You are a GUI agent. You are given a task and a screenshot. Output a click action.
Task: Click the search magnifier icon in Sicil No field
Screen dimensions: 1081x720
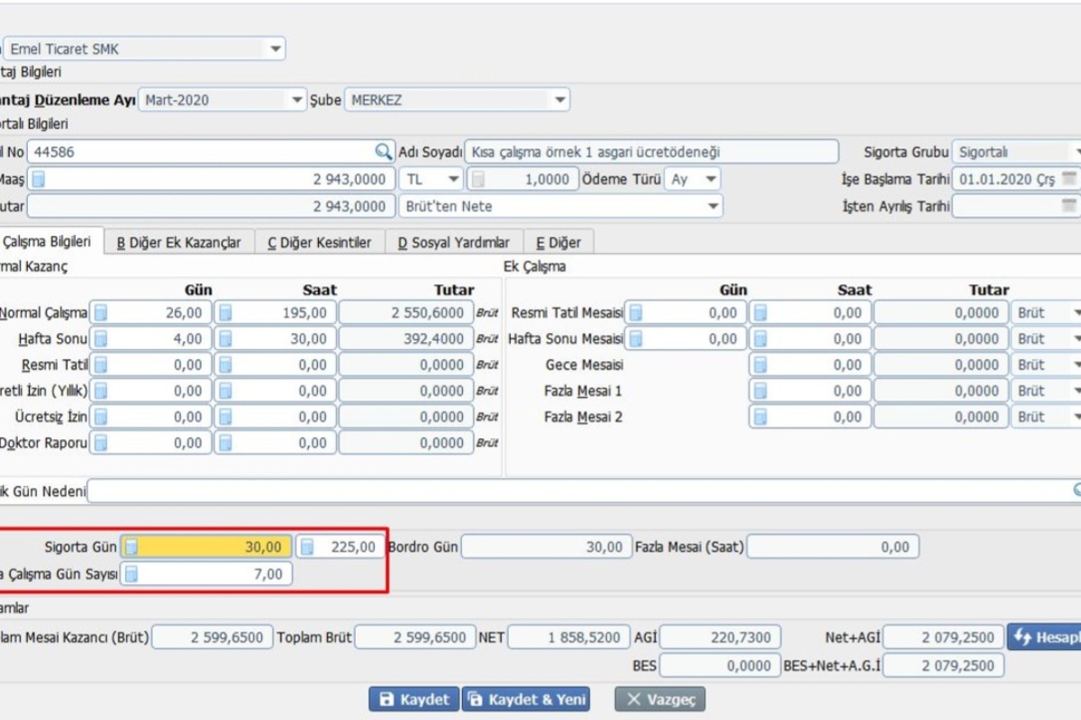384,152
